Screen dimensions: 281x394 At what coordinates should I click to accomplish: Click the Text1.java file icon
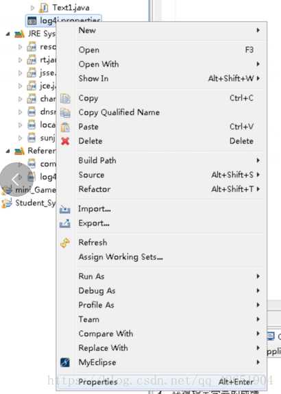coord(44,8)
